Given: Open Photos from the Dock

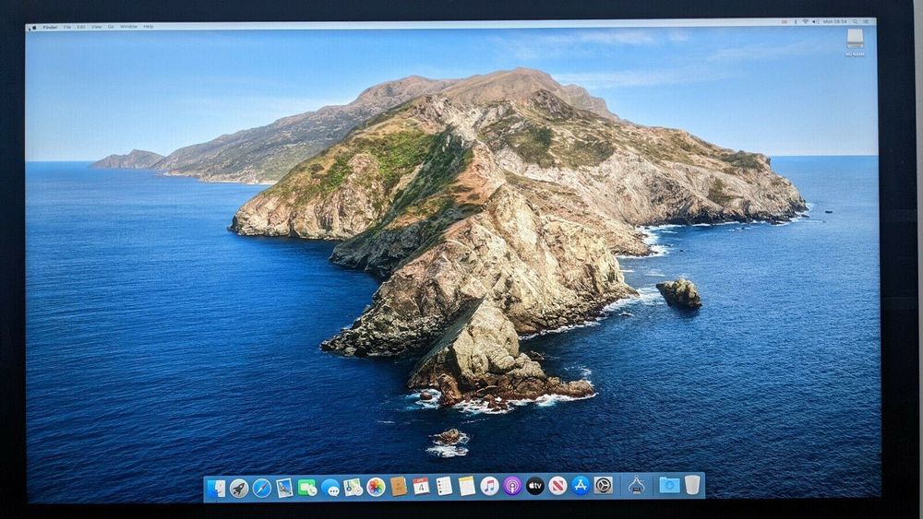Looking at the screenshot, I should pyautogui.click(x=376, y=487).
